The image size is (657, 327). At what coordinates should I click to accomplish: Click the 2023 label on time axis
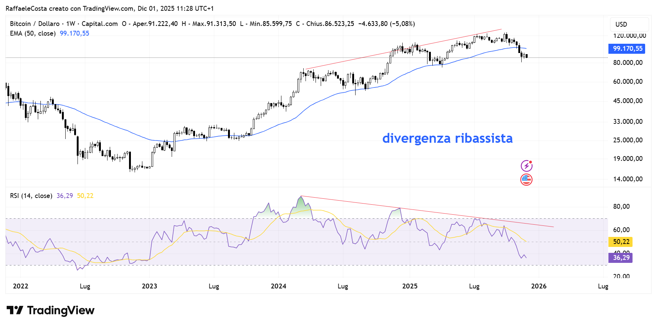pos(149,286)
